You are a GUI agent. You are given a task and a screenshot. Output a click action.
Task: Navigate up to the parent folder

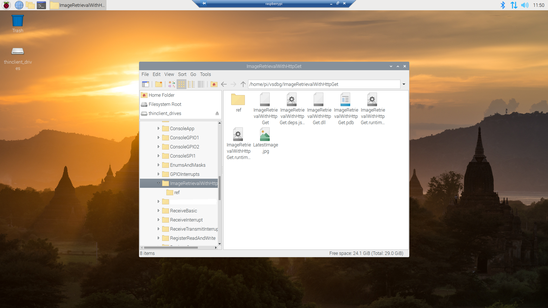coord(243,84)
